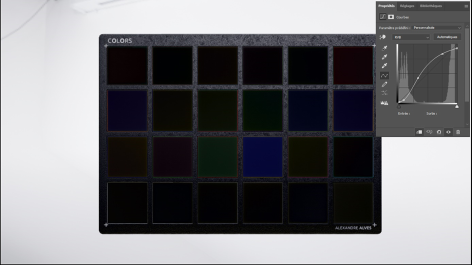Delete the Courbes adjustment layer

[x=458, y=132]
